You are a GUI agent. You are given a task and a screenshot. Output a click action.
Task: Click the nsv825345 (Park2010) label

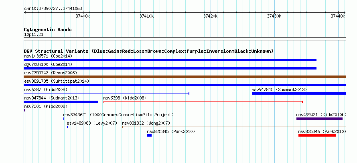pyautogui.click(x=171, y=131)
